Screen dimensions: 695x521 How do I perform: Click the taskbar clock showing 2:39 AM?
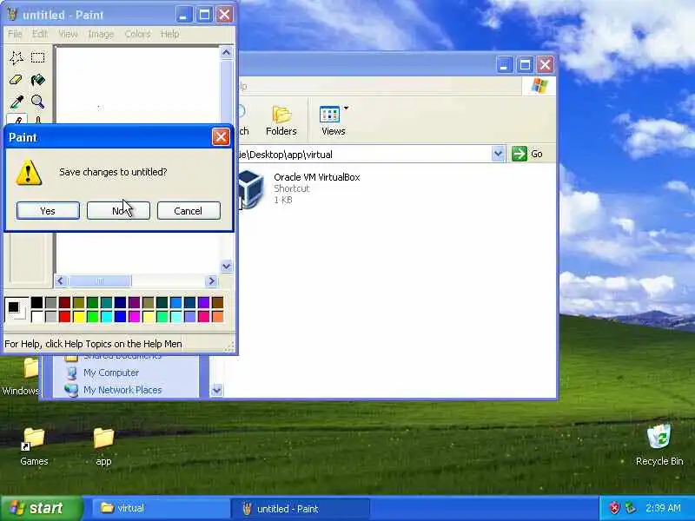[663, 508]
